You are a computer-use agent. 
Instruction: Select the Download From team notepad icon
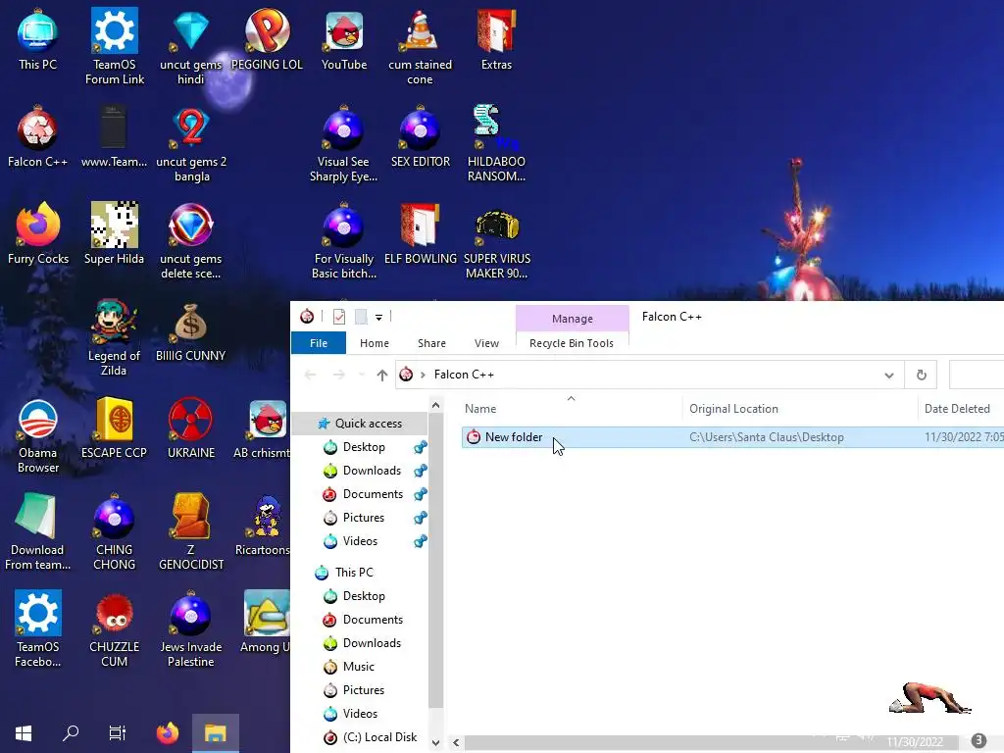point(37,532)
